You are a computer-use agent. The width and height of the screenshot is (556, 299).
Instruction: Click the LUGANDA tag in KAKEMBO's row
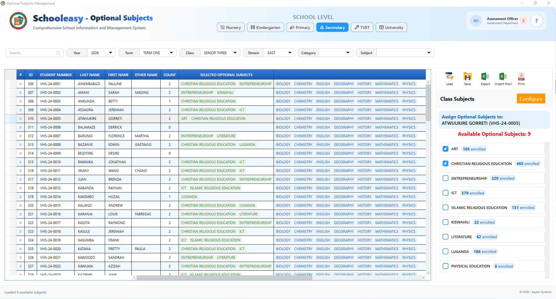[189, 197]
